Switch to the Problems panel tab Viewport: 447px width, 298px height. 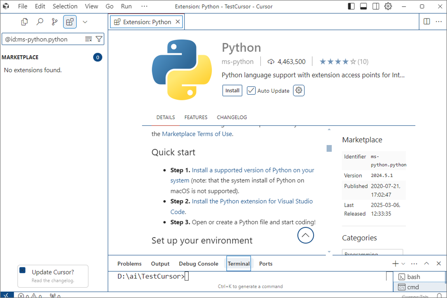[x=129, y=264]
